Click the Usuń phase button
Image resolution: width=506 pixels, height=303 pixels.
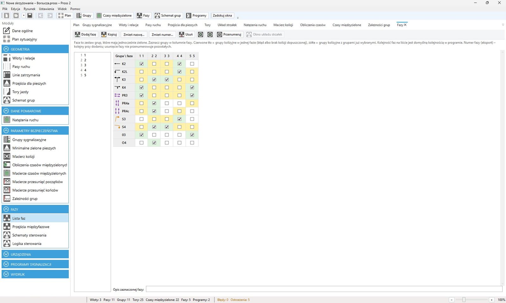(x=186, y=34)
